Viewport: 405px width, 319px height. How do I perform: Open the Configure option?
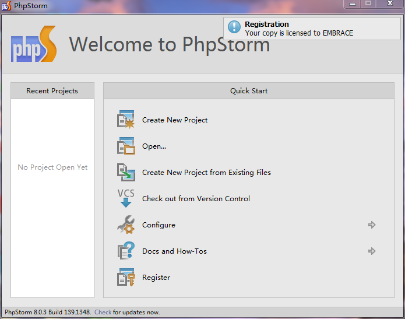pyautogui.click(x=159, y=225)
